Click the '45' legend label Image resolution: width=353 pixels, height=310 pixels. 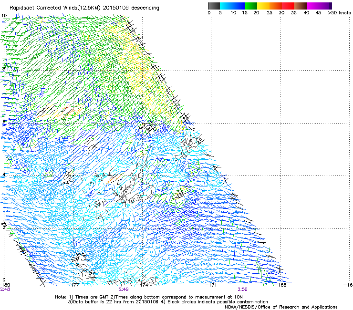[318, 13]
